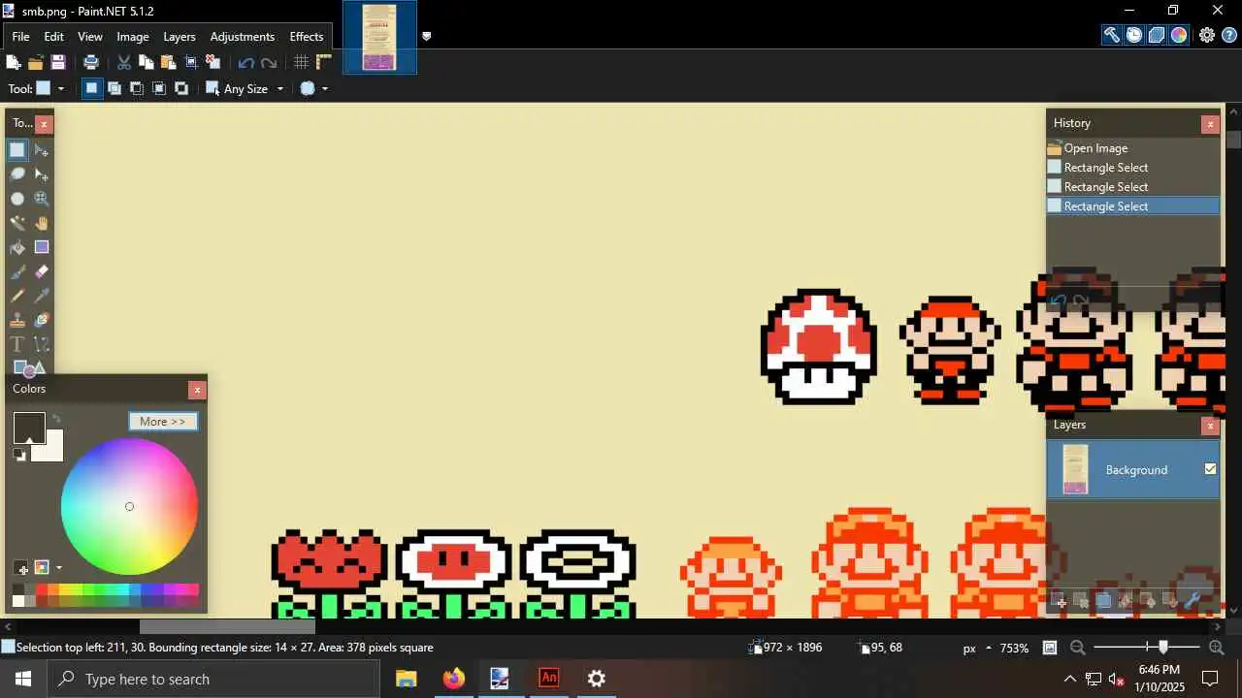
Task: Select the Text tool
Action: tap(17, 344)
